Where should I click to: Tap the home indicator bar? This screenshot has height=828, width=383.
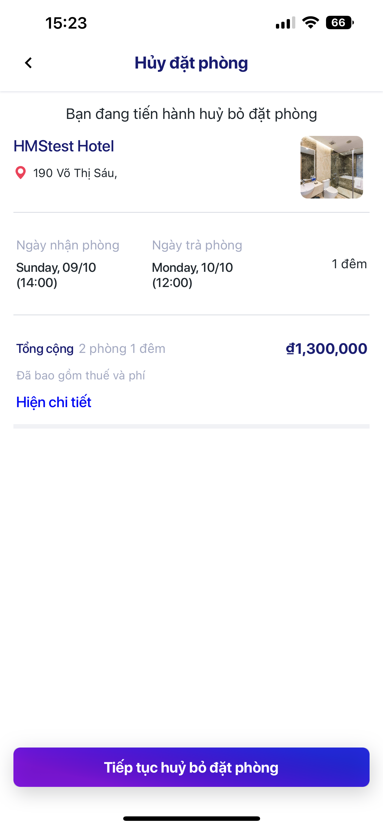coord(191,818)
